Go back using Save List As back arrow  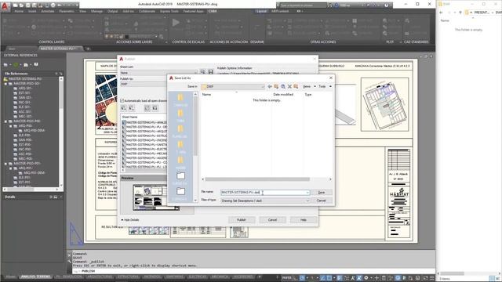point(270,86)
